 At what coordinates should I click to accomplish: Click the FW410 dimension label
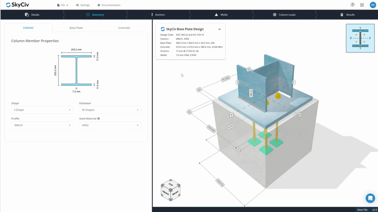[220, 183]
